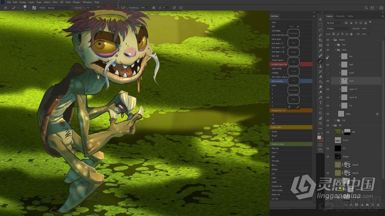Collapse the Kappa group arrow

click(332, 40)
